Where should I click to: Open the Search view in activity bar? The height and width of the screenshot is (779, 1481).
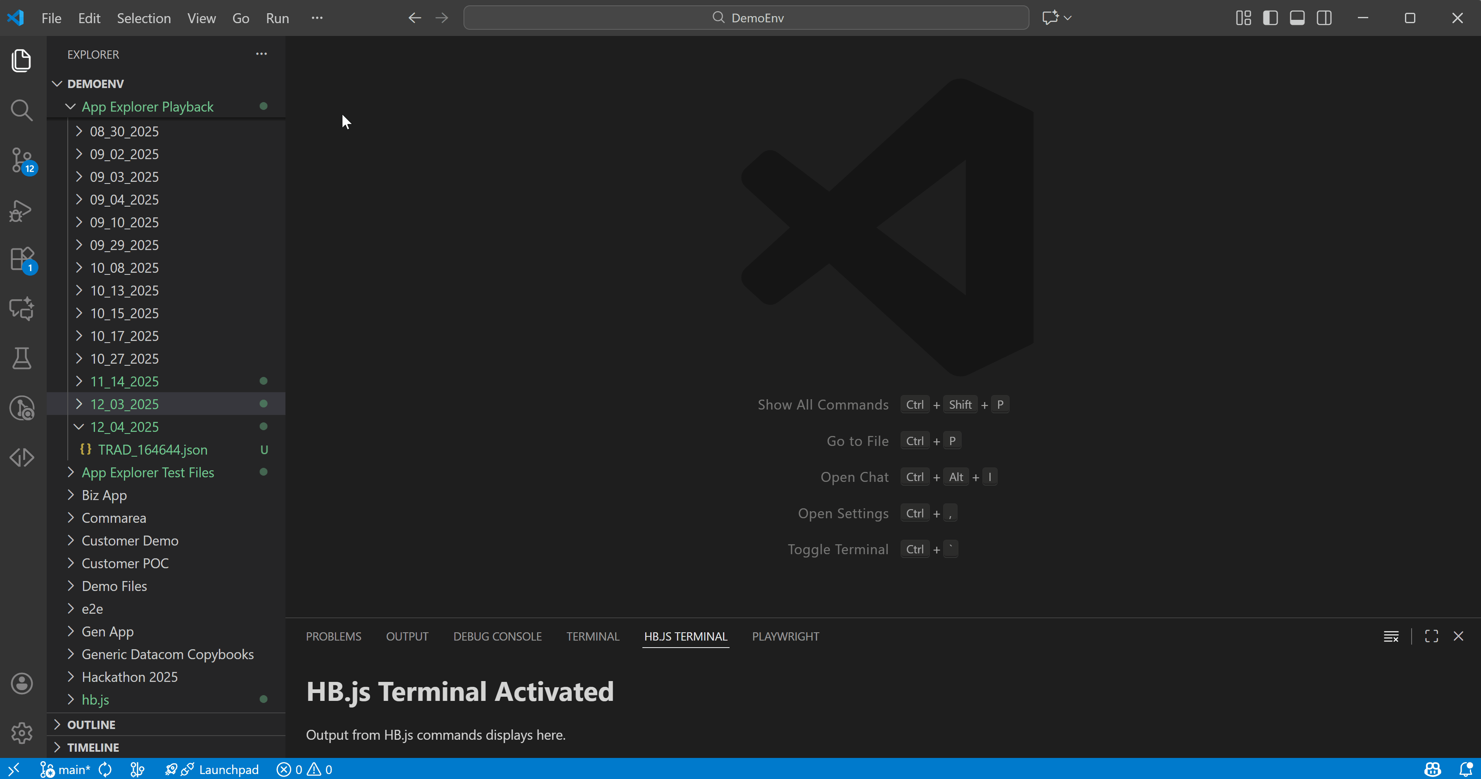[x=22, y=110]
